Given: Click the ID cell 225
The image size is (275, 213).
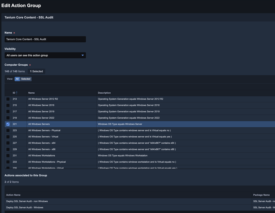Looking at the screenshot, I should (x=15, y=137).
